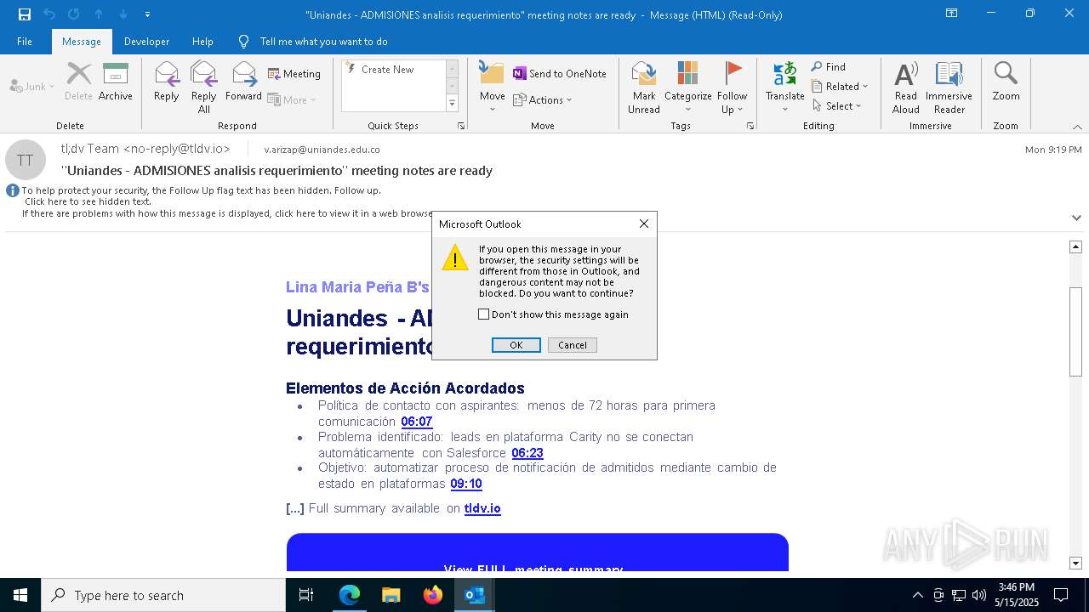Mark the message as Unread
This screenshot has height=612, width=1089.
(x=644, y=87)
